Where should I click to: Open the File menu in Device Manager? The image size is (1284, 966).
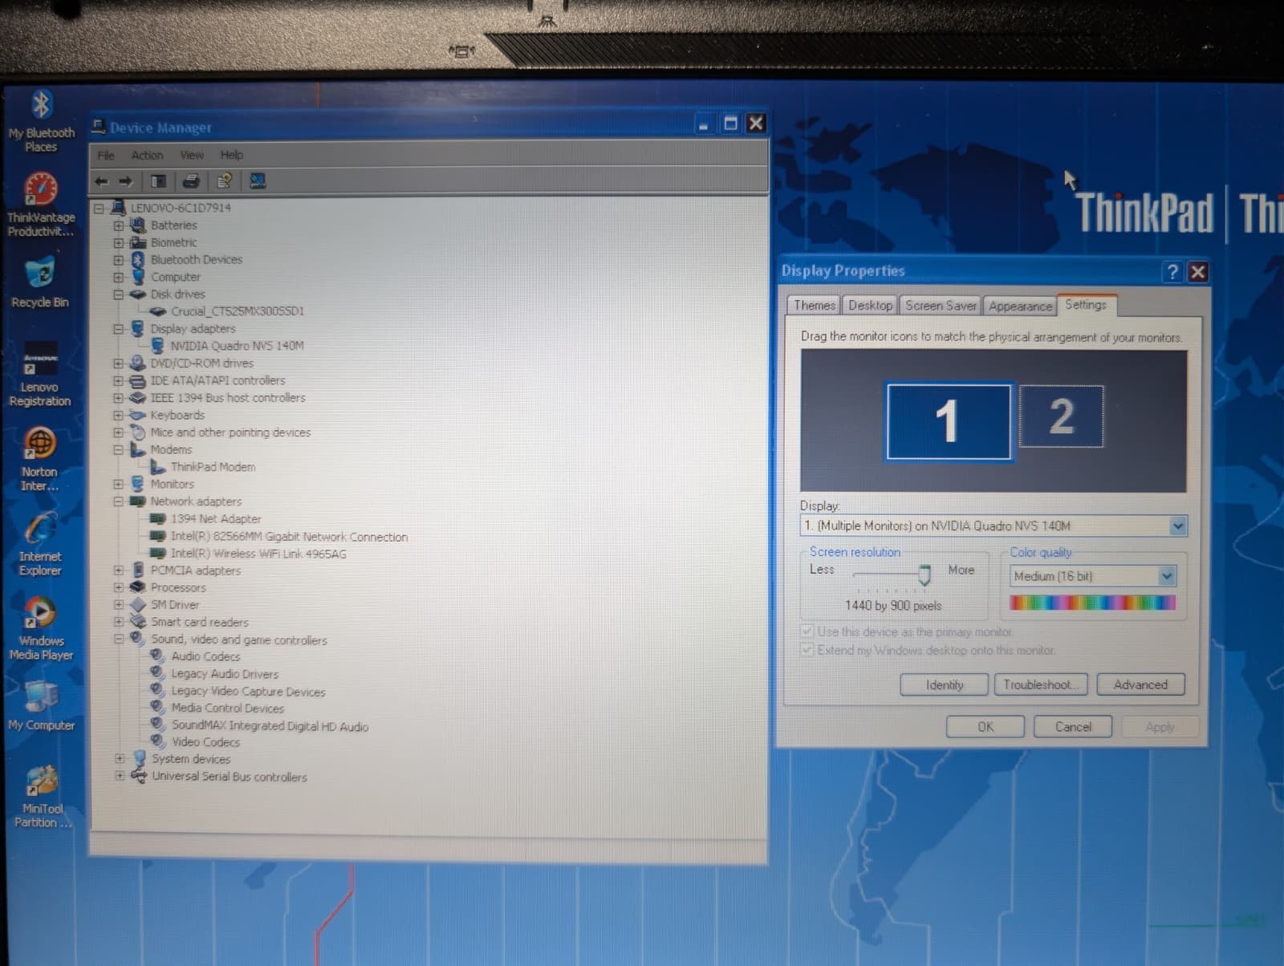coord(106,156)
